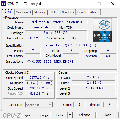Click the Stepping value 4
Image resolution: width=120 pixels, height=119 pixels.
point(108,50)
